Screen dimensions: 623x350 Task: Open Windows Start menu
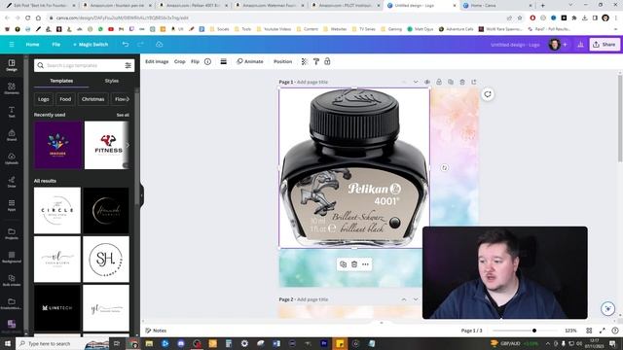8,343
